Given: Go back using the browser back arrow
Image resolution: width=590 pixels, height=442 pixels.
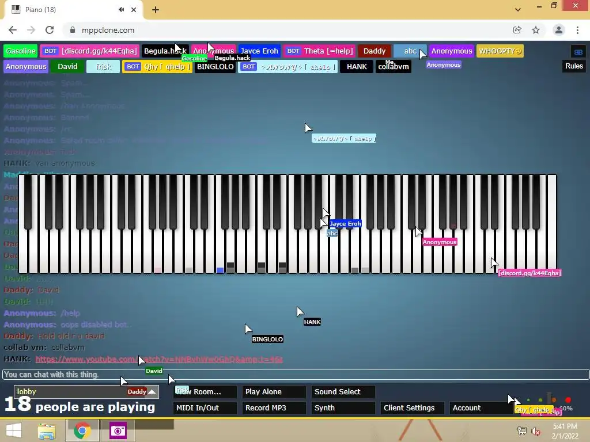Looking at the screenshot, I should [x=13, y=30].
